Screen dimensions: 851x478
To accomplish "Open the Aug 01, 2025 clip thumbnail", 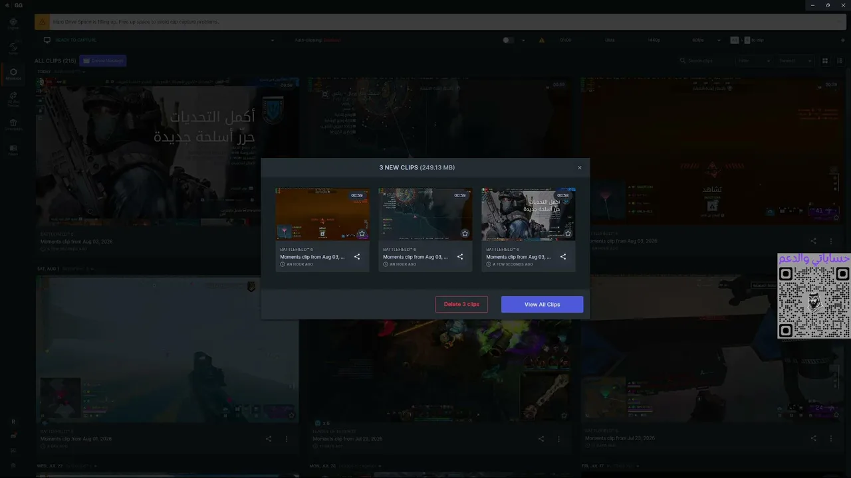I will (x=168, y=350).
